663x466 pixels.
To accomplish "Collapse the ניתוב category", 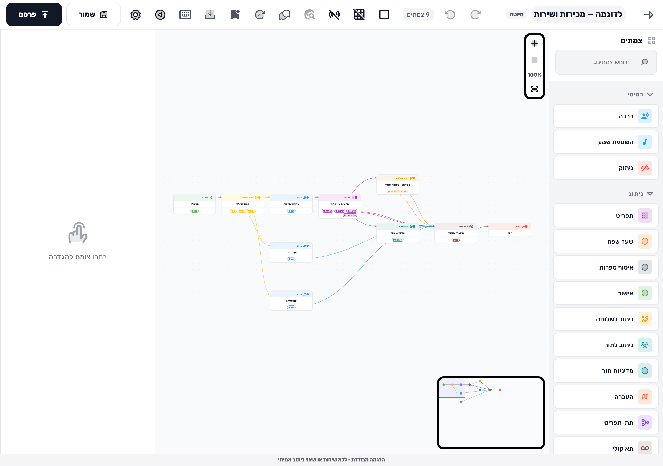I will (x=640, y=194).
